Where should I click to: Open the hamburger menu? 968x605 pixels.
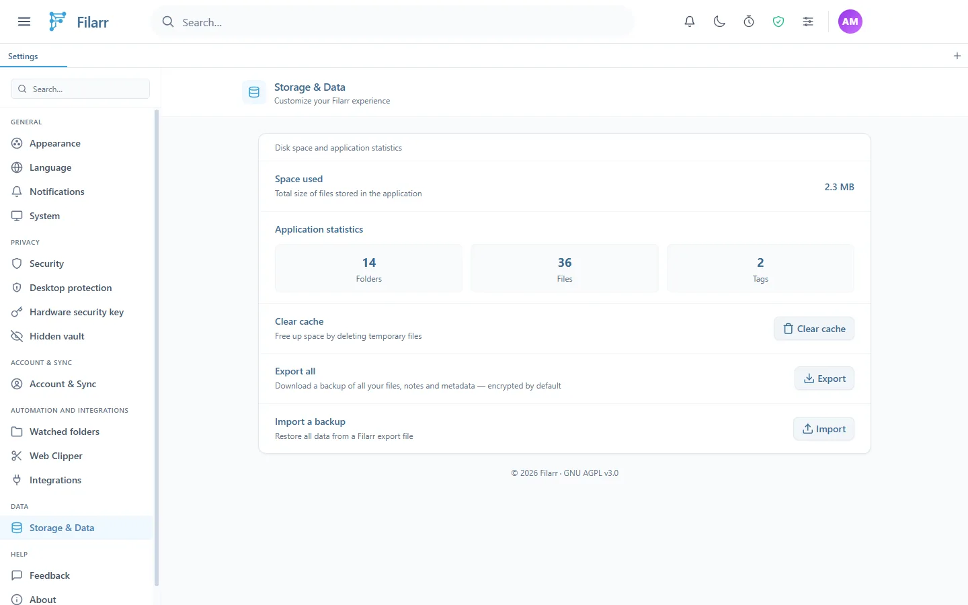(24, 22)
